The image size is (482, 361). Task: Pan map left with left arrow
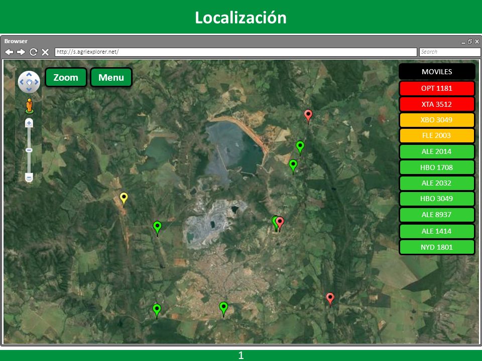click(22, 82)
